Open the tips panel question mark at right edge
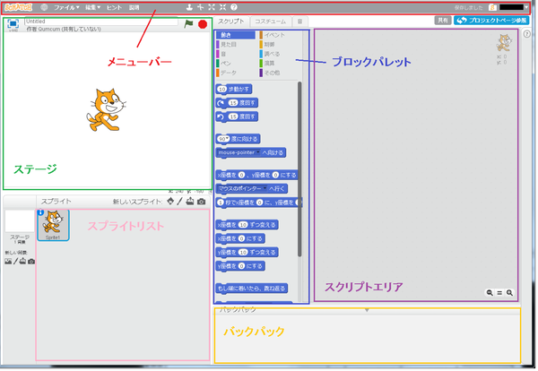538x371 pixels. (527, 33)
